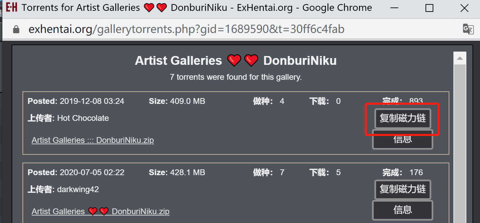The width and height of the screenshot is (480, 223).
Task: Click the "7 torrents were found" text
Action: click(x=236, y=77)
